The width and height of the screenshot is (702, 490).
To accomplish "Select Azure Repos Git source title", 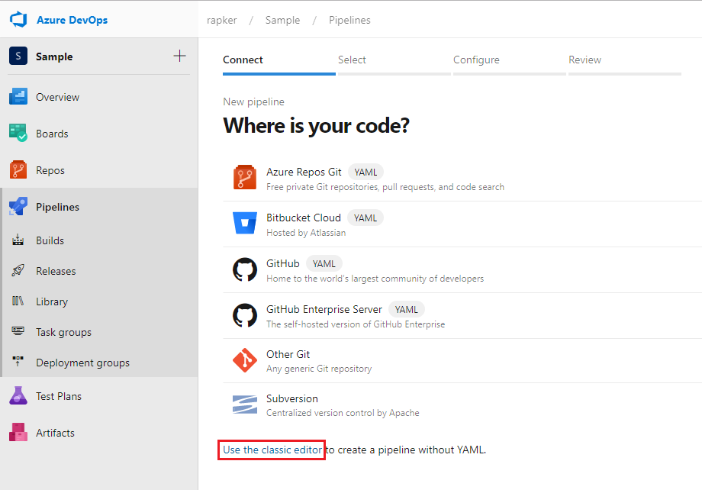I will (304, 172).
